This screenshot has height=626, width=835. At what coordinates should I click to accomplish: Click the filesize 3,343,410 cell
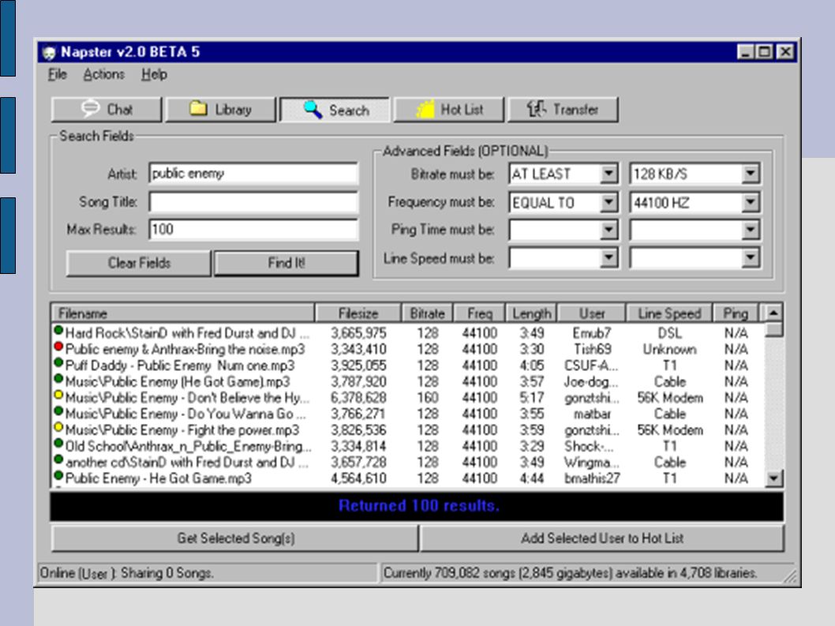click(x=358, y=350)
